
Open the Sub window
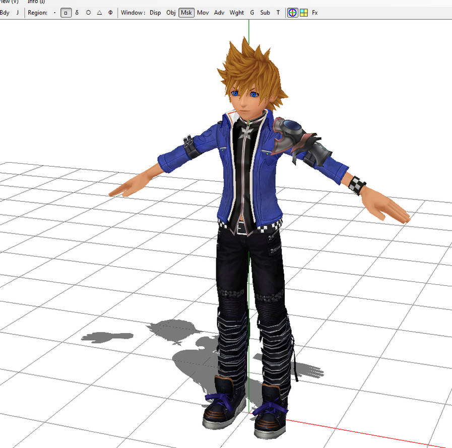coord(265,13)
